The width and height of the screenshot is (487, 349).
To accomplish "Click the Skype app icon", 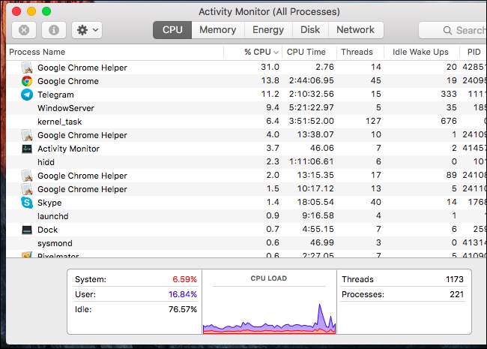I will (x=27, y=203).
